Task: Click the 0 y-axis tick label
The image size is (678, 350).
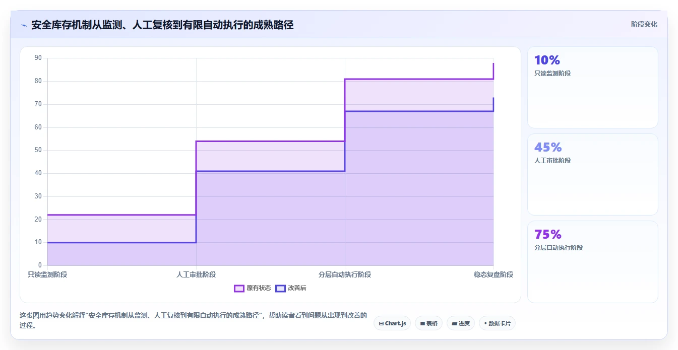Action: [x=40, y=265]
